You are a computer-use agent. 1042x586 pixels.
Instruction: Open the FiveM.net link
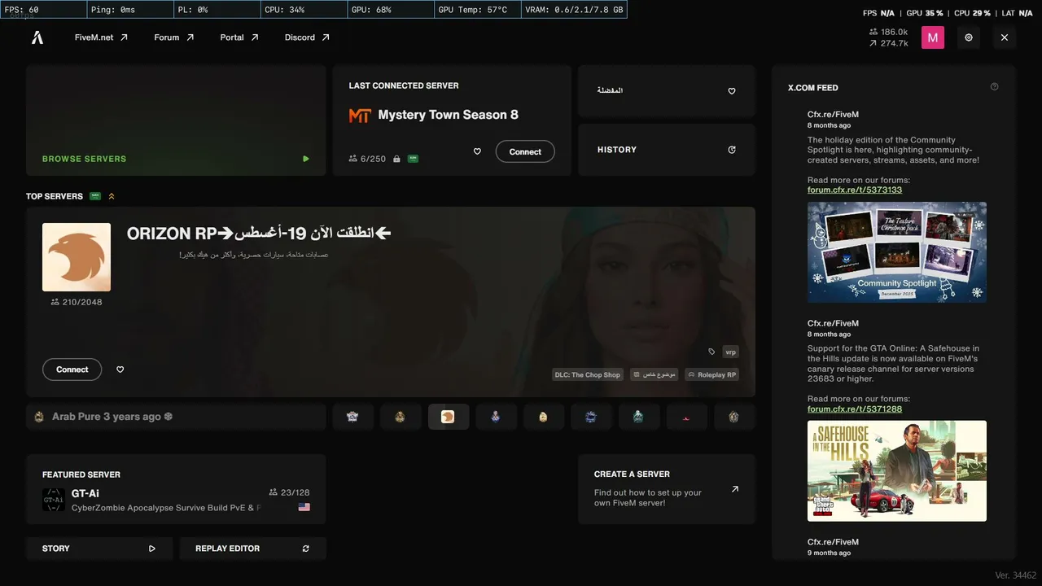coord(101,37)
